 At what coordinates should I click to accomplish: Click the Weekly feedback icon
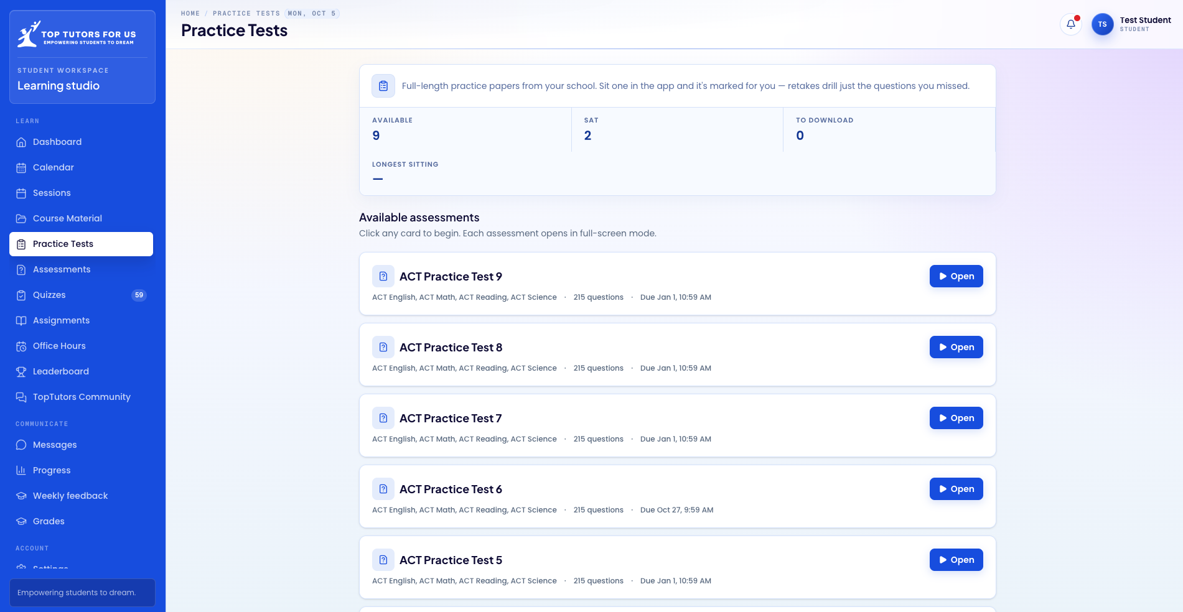[x=21, y=496]
